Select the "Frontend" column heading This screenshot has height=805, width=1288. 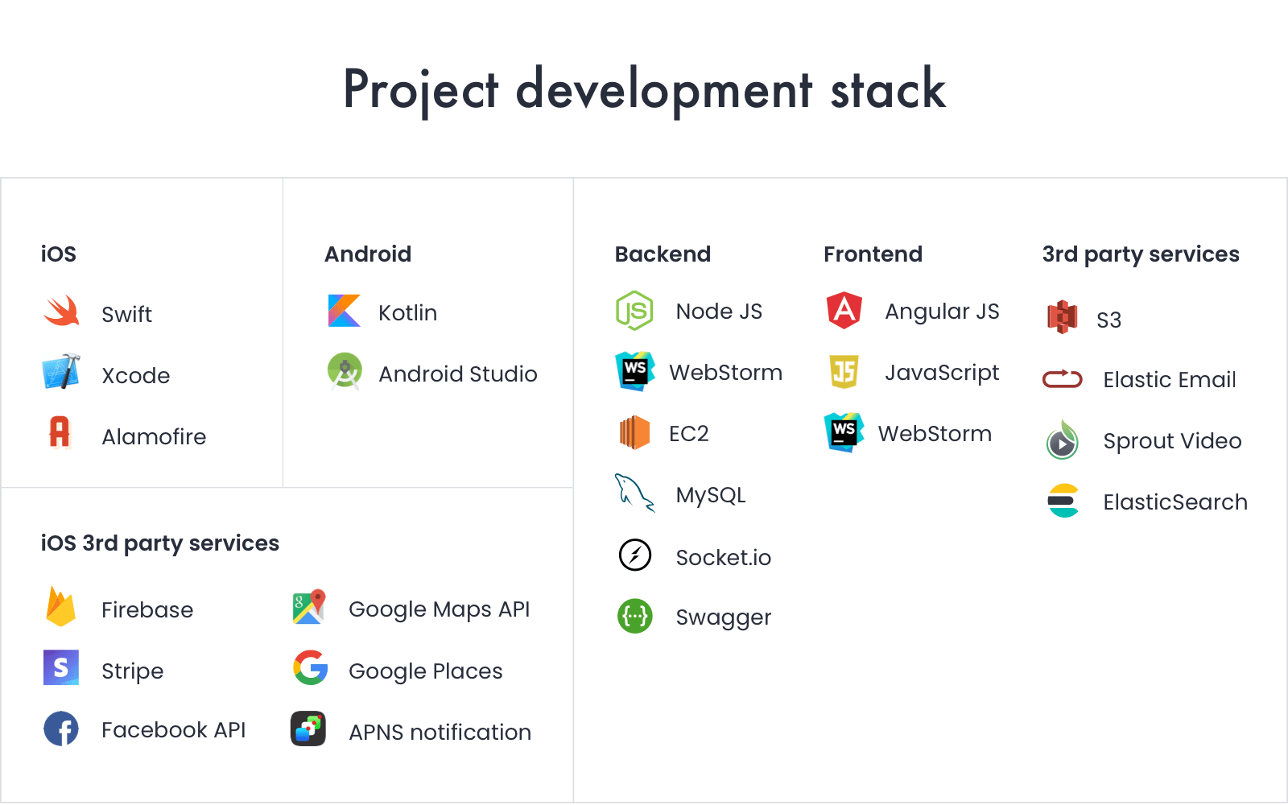click(x=873, y=254)
